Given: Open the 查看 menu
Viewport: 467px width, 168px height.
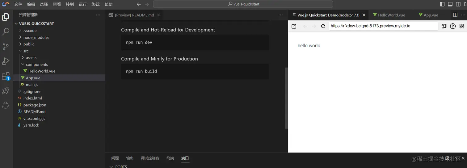Looking at the screenshot, I should coord(57,4).
